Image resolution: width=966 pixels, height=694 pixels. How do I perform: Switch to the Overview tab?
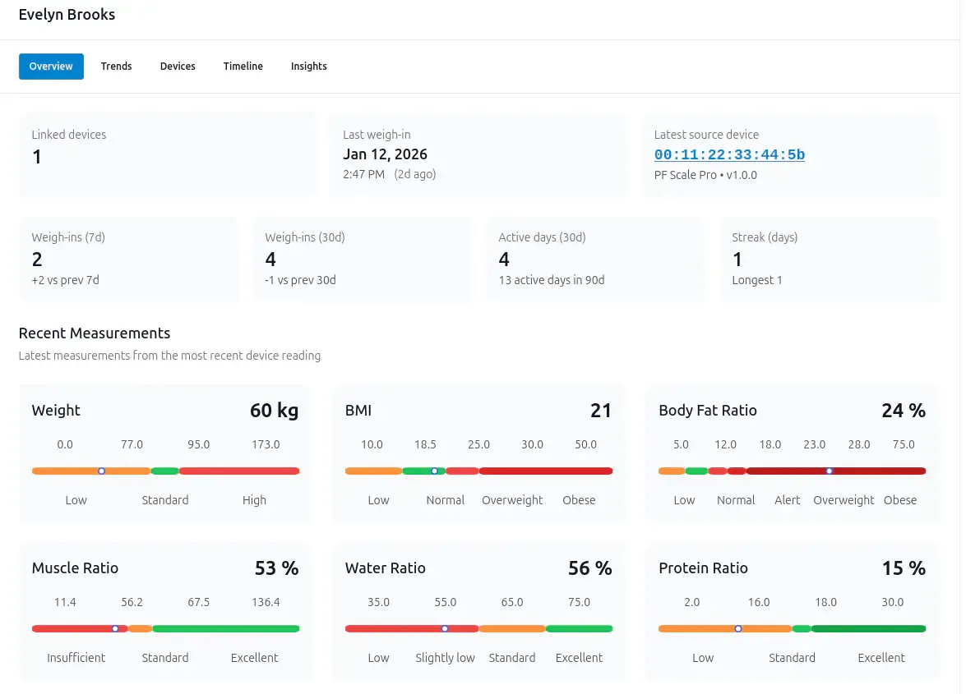pyautogui.click(x=51, y=67)
